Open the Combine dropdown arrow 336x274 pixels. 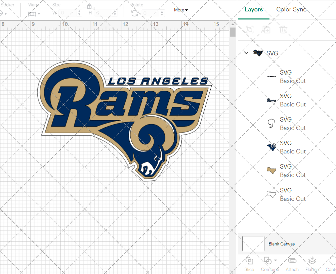[x=276, y=260]
